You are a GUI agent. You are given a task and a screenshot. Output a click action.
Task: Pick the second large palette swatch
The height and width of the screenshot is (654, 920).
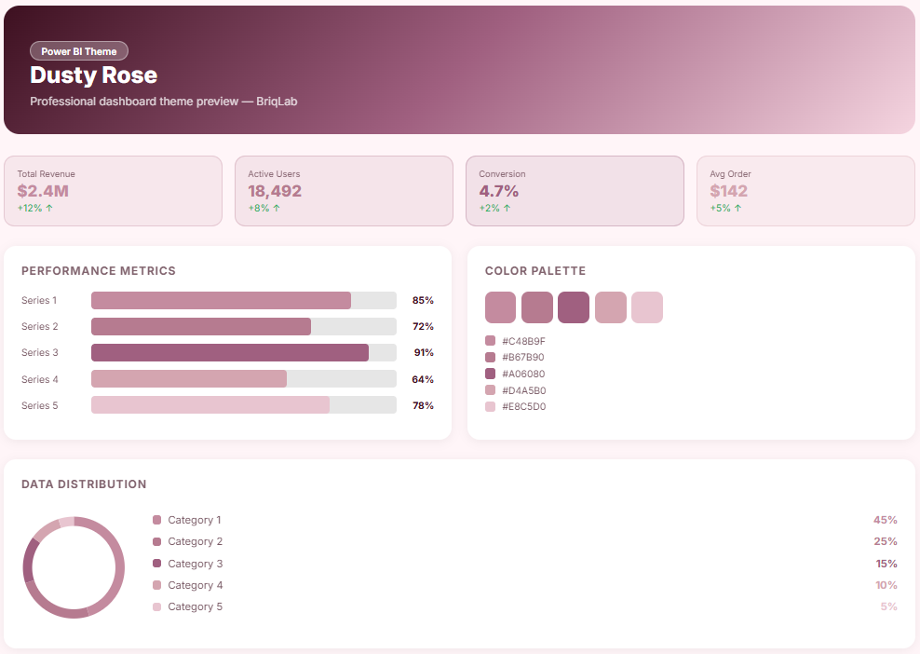[537, 307]
